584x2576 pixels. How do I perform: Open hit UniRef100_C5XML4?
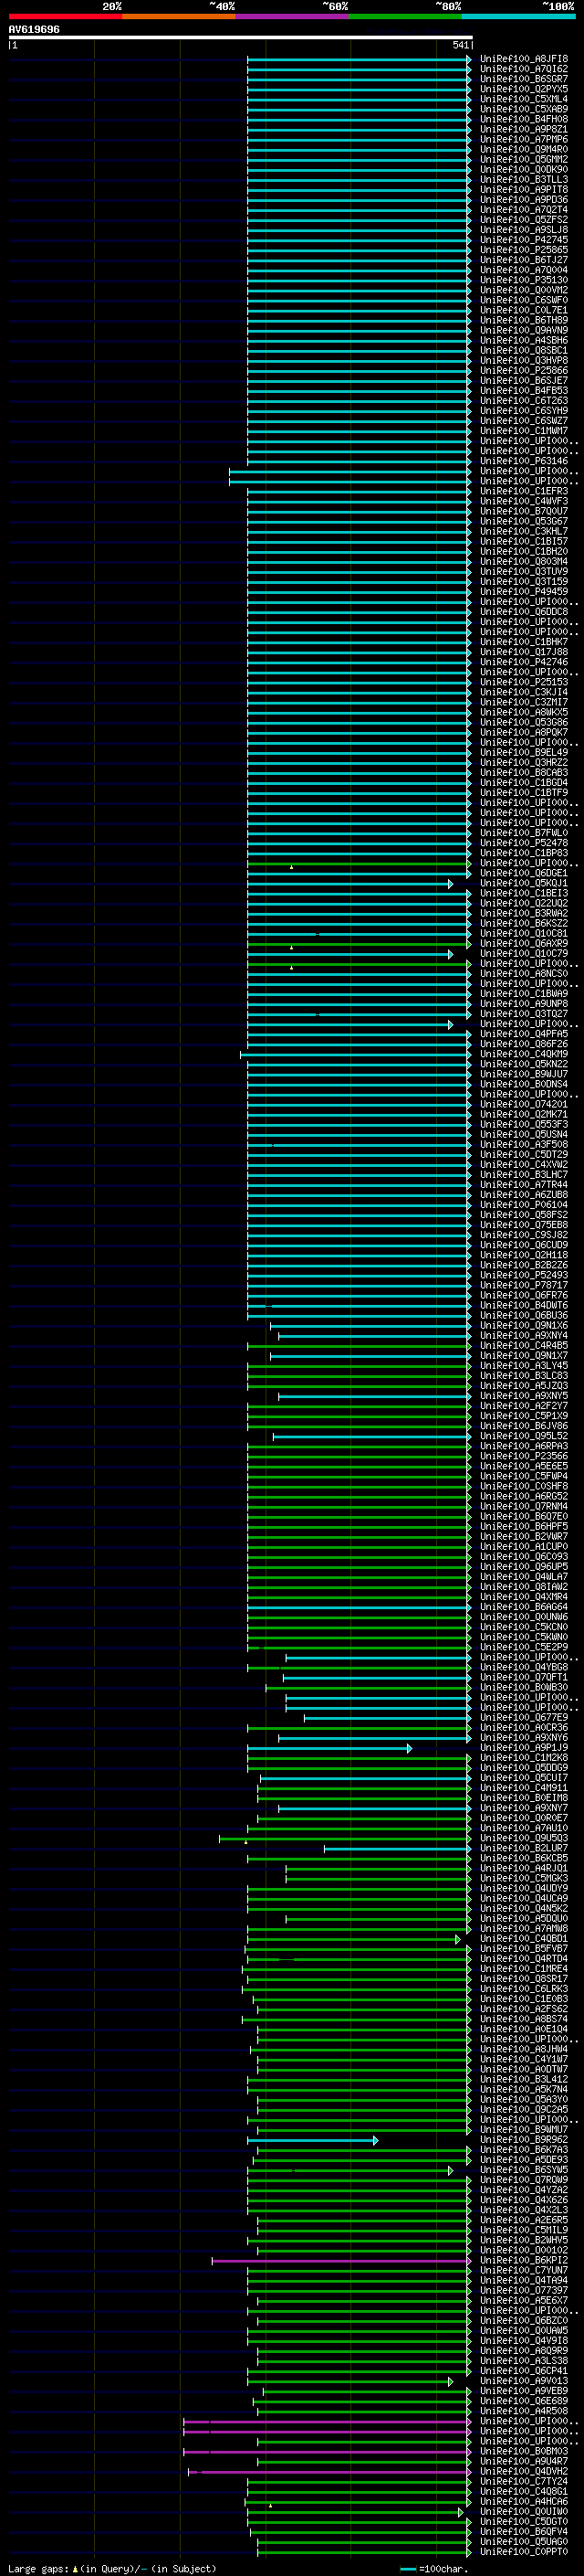pyautogui.click(x=524, y=99)
